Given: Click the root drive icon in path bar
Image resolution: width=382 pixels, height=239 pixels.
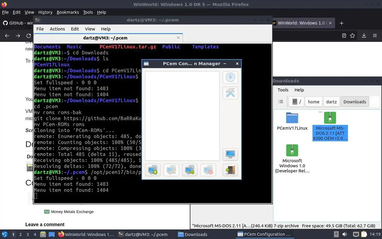Looking at the screenshot, I should point(297,102).
